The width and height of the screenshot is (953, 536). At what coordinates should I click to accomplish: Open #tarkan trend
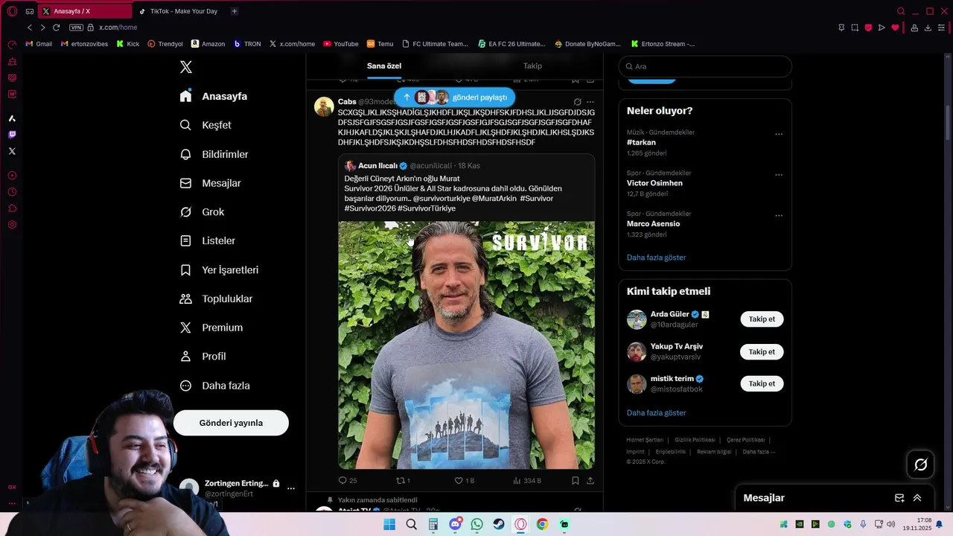click(641, 142)
